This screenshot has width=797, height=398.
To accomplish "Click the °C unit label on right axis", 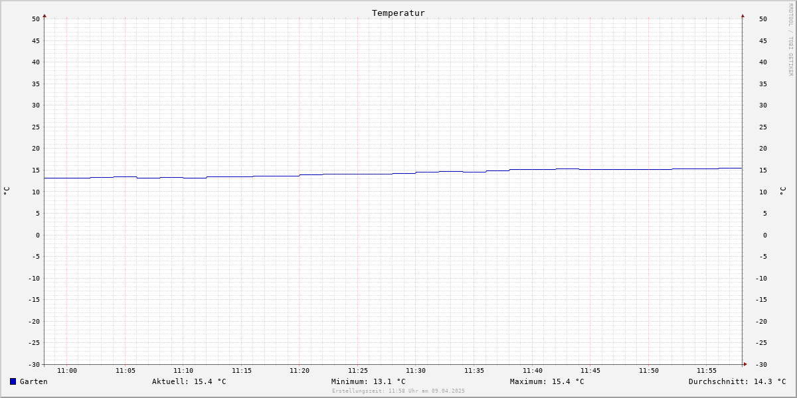I will click(782, 191).
